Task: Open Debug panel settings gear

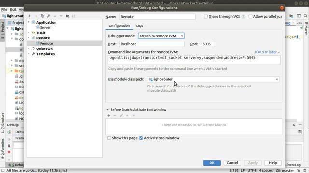Action: (x=294, y=125)
